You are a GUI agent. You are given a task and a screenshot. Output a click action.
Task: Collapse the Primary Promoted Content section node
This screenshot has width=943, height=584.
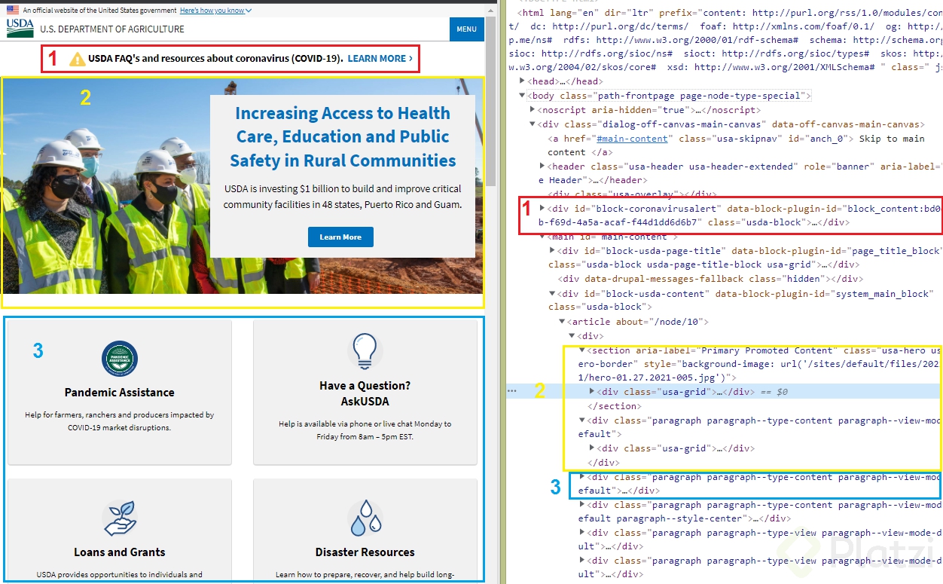(582, 350)
